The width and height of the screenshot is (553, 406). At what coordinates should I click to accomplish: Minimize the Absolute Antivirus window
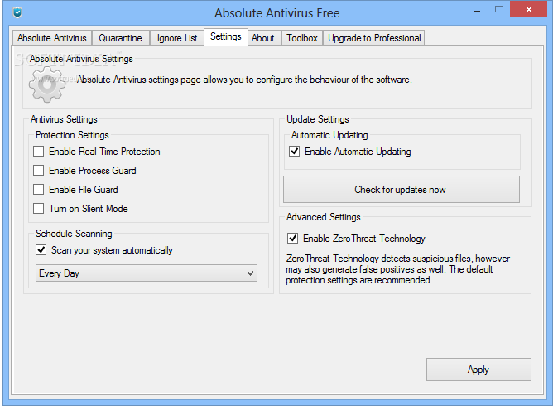[x=477, y=11]
